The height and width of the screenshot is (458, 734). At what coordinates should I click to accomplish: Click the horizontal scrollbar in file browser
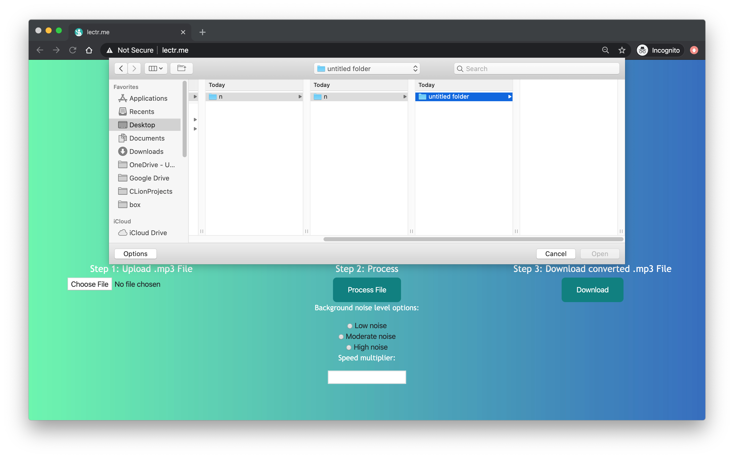[x=473, y=239]
